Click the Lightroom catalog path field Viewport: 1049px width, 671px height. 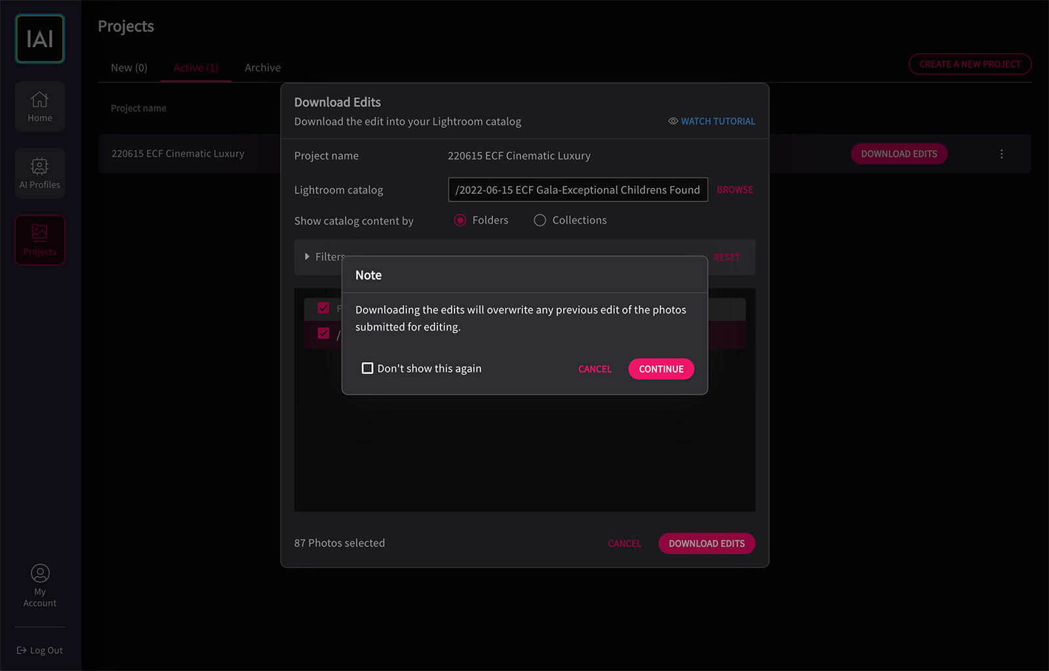pos(577,190)
